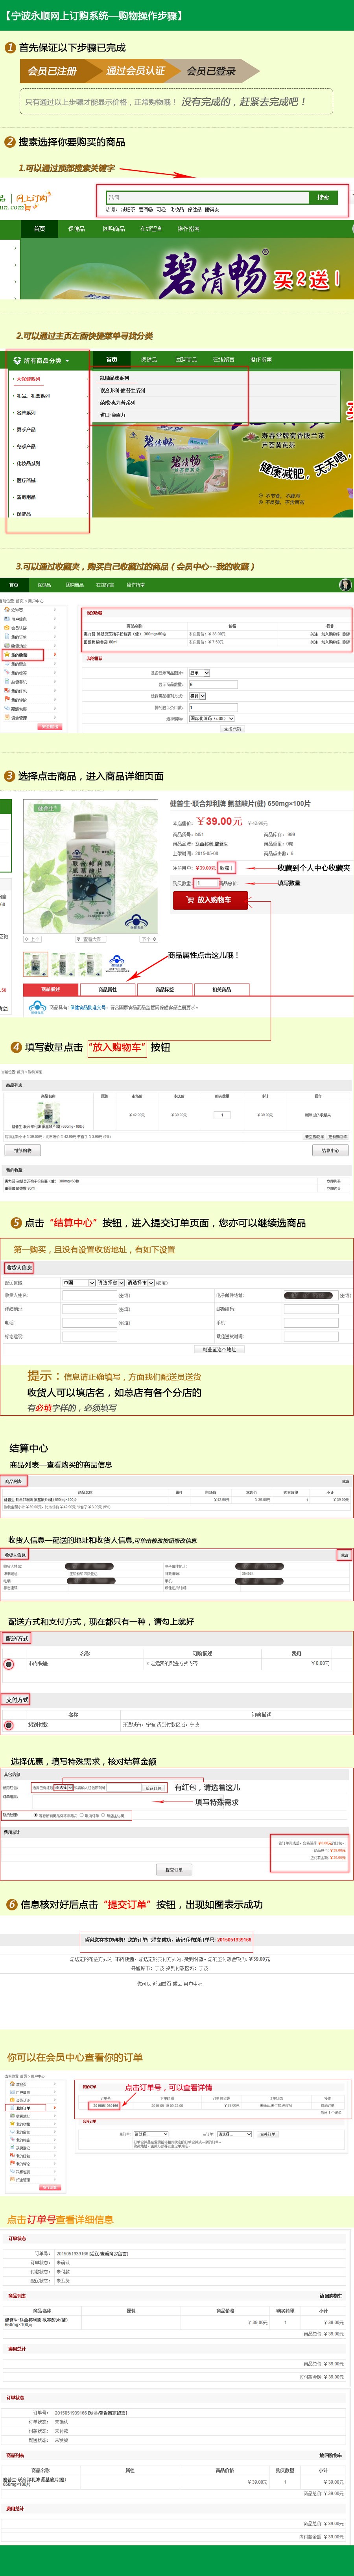Image resolution: width=354 pixels, height=2576 pixels.
Task: Click the 结算中心 button in the cart
Action: tap(330, 1150)
